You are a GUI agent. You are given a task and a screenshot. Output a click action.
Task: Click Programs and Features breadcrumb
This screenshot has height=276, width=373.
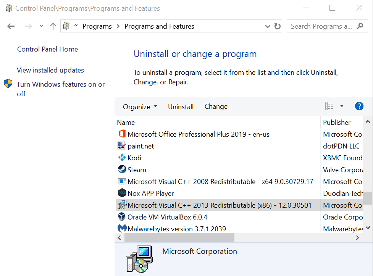click(159, 26)
